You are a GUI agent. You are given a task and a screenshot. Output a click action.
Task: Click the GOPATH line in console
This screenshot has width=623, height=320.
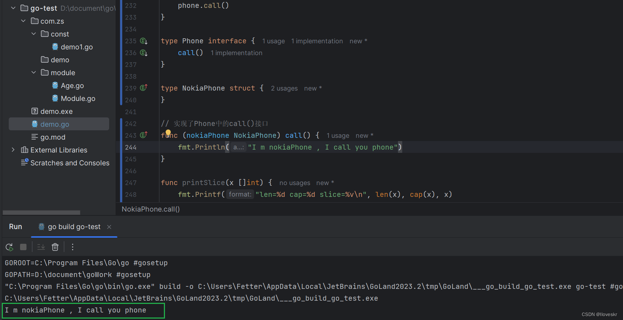[x=78, y=275]
